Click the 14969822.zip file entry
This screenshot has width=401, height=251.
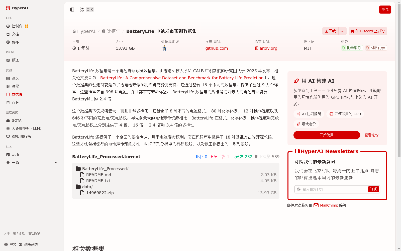point(97,193)
